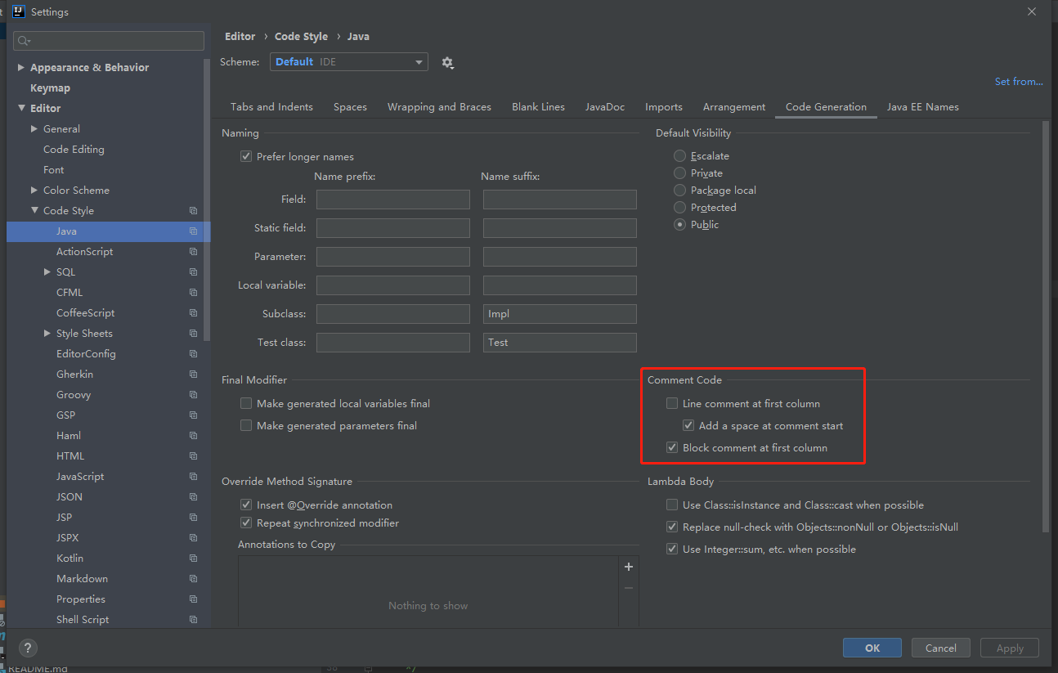
Task: Toggle Prefer longer names checkbox
Action: coord(246,156)
